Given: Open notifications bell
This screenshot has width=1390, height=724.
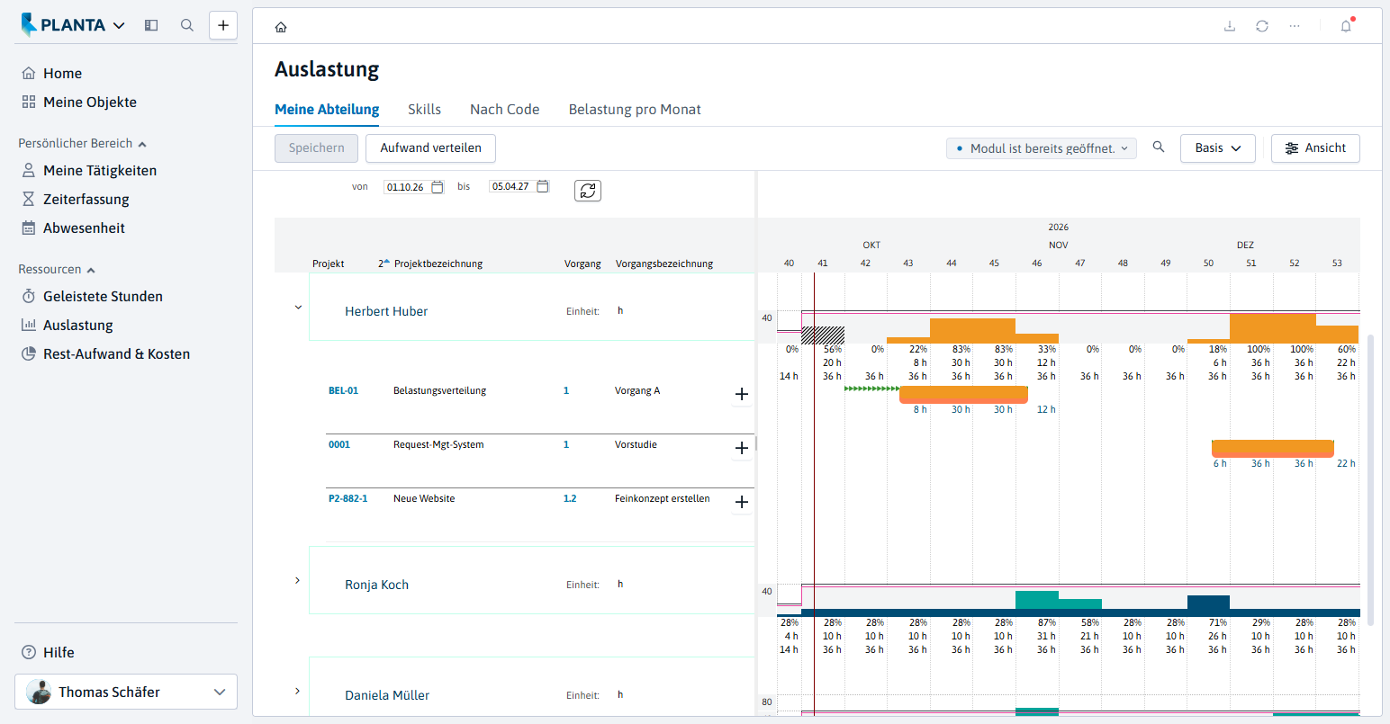Looking at the screenshot, I should click(x=1346, y=26).
